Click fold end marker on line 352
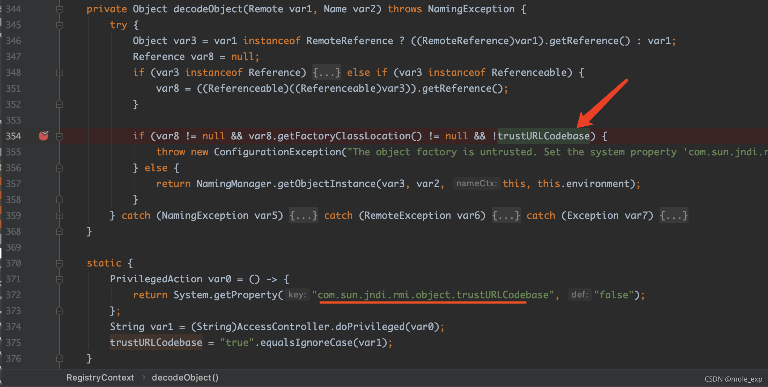Image resolution: width=768 pixels, height=387 pixels. pos(59,104)
